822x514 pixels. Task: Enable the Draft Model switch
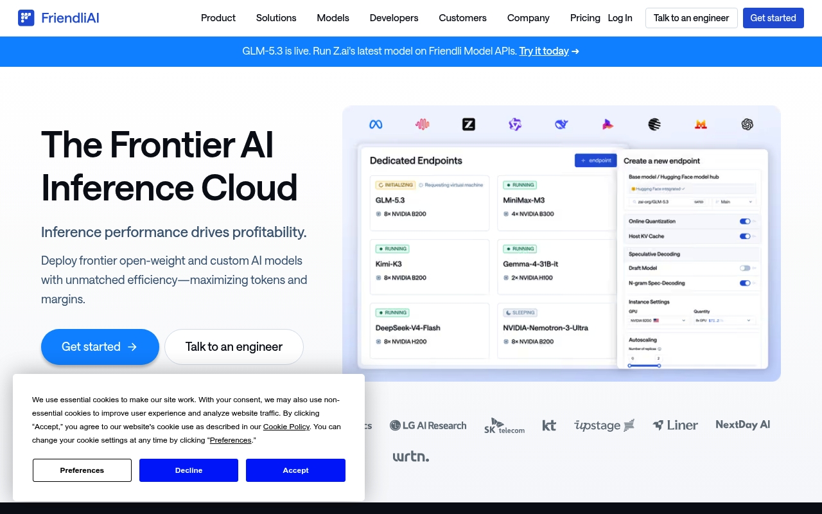click(x=745, y=268)
